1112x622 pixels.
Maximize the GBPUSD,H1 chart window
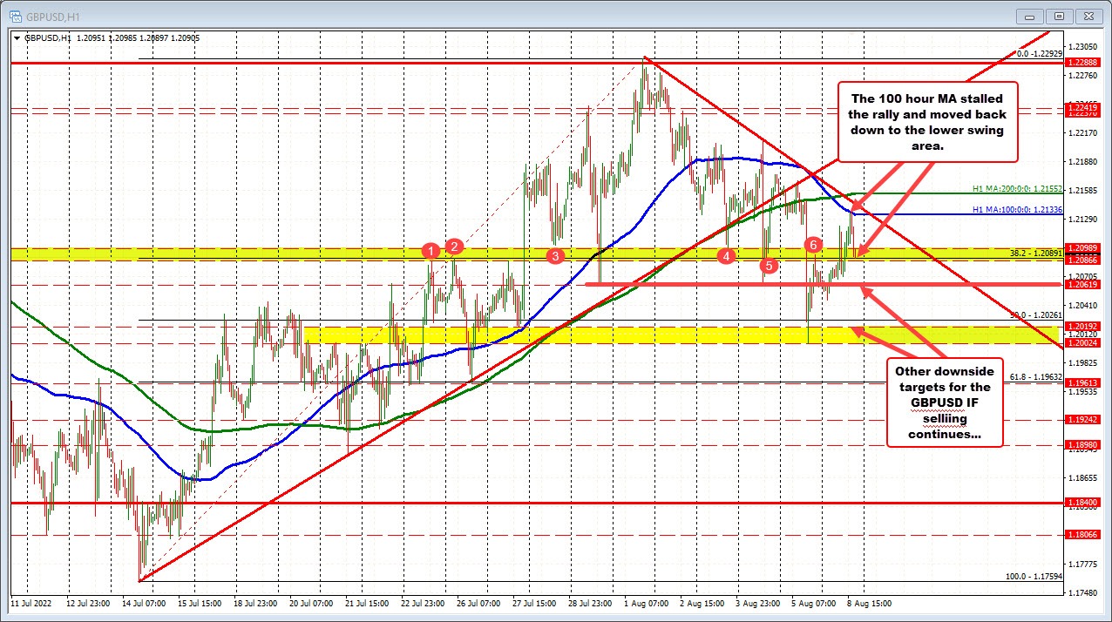point(1061,16)
